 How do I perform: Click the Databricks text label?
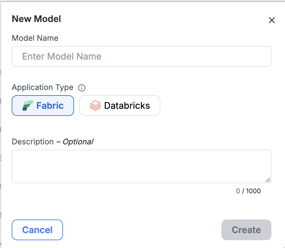pos(127,106)
